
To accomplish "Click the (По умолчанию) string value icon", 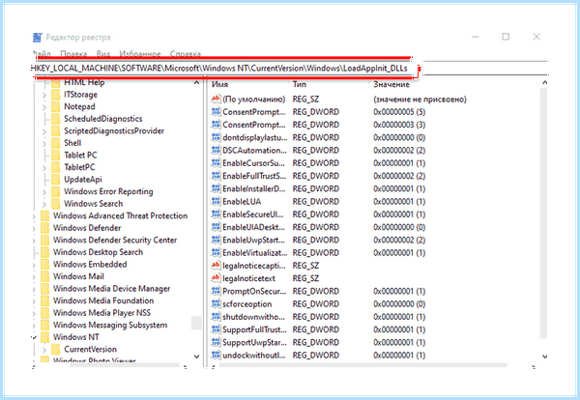I will 216,99.
